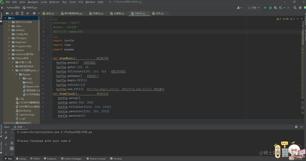
Task: Click the profiler run icon in the toolbar
Action: (x=280, y=8)
